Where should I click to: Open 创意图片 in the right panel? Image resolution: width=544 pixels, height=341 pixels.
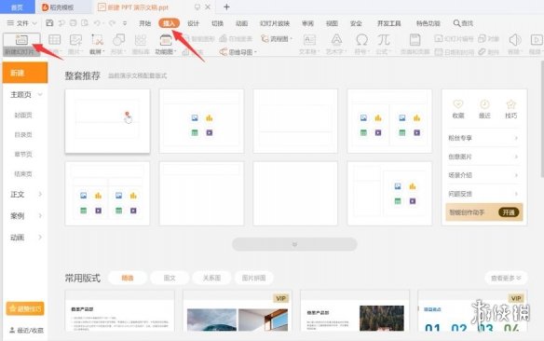click(483, 157)
